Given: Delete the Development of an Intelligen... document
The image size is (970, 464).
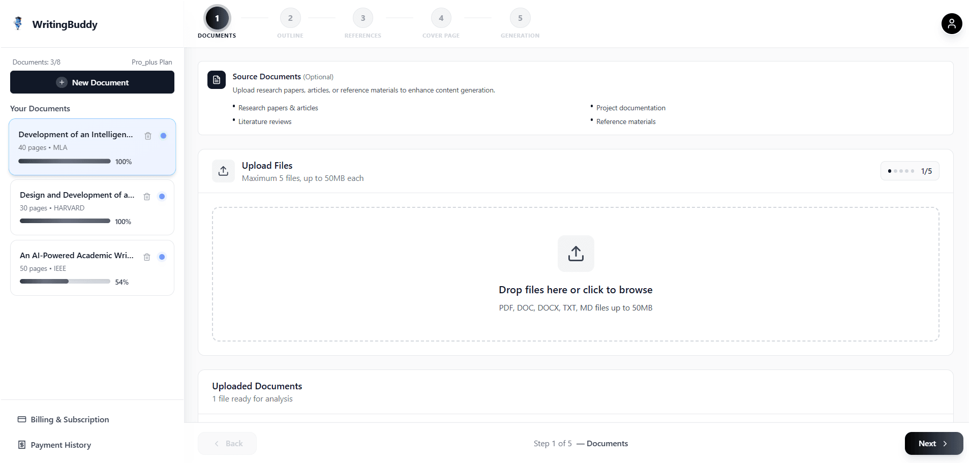Looking at the screenshot, I should [x=147, y=136].
